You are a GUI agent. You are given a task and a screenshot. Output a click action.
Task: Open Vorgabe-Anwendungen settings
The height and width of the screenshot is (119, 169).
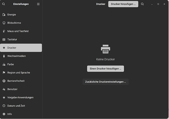21,97
